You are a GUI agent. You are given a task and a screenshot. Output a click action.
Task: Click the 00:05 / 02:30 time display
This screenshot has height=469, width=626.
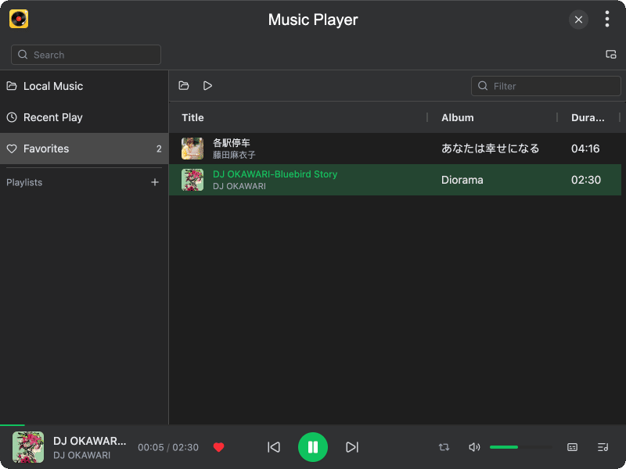pyautogui.click(x=168, y=447)
